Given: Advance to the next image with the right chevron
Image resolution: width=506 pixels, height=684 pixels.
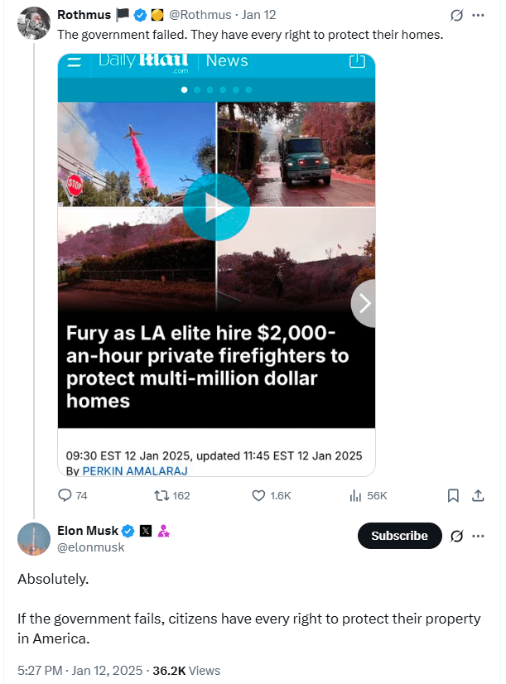Looking at the screenshot, I should 364,303.
